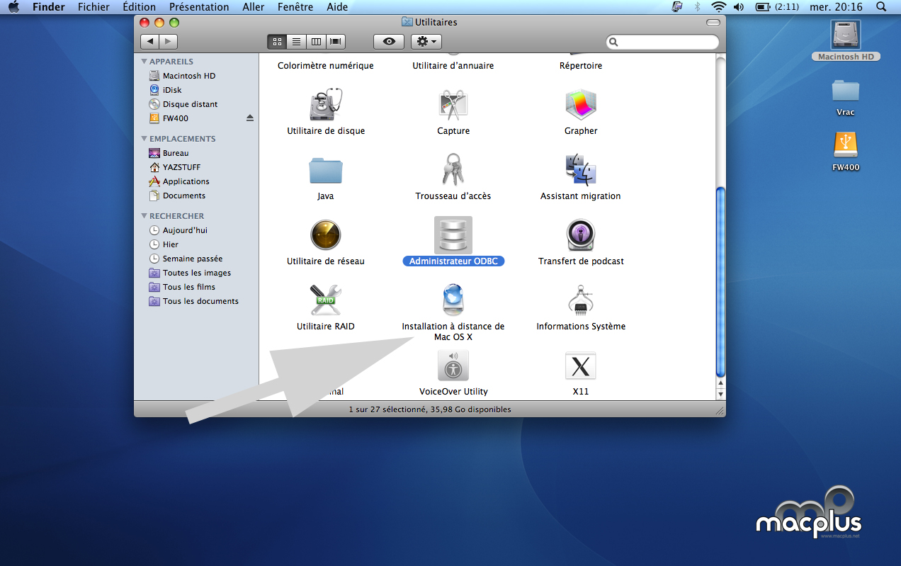Open the Capture screenshot utility icon

coord(453,105)
